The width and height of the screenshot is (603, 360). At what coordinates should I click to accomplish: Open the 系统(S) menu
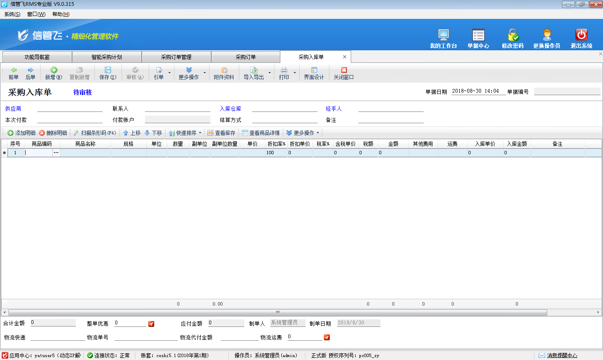coord(12,14)
